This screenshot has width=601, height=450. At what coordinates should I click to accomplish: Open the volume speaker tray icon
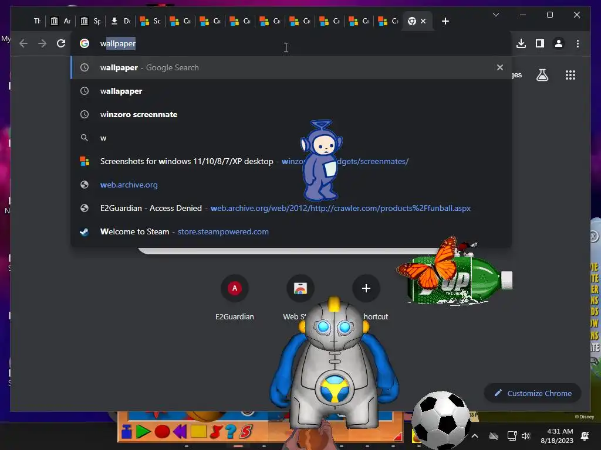(525, 436)
